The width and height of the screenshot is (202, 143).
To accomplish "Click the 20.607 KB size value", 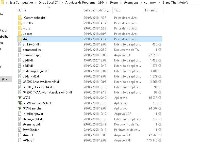I will tap(155, 108).
